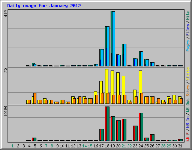Click day label 27 on the axis
The width and height of the screenshot is (192, 150).
[x=157, y=146]
